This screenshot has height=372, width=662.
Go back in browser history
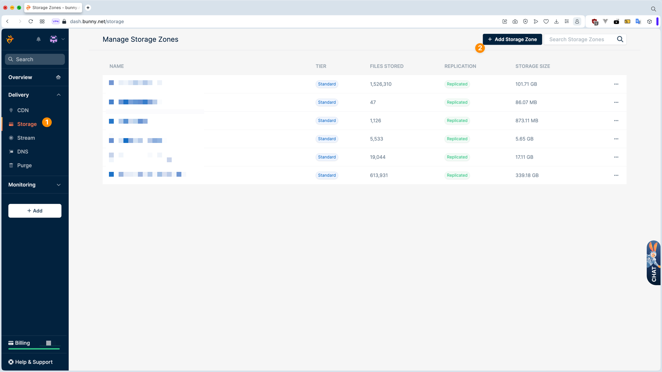pyautogui.click(x=7, y=21)
